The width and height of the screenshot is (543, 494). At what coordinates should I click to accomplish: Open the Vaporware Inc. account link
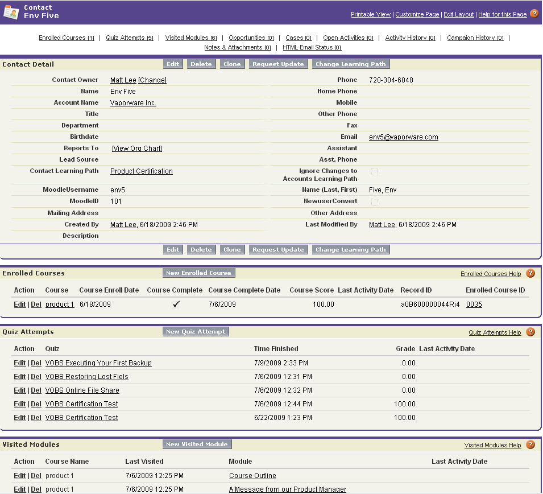[x=133, y=103]
